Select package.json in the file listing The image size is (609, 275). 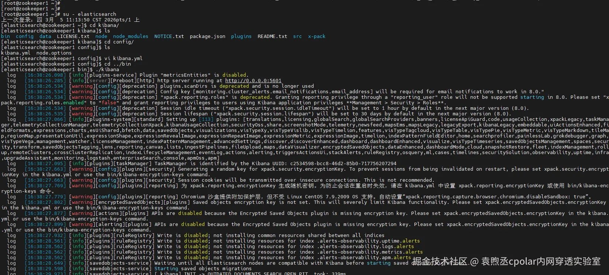tap(207, 36)
